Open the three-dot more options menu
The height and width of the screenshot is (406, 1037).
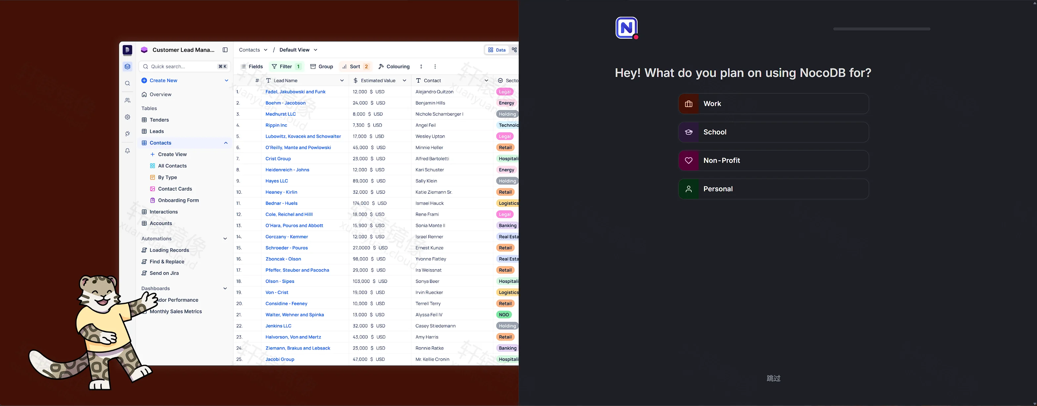[x=435, y=67]
